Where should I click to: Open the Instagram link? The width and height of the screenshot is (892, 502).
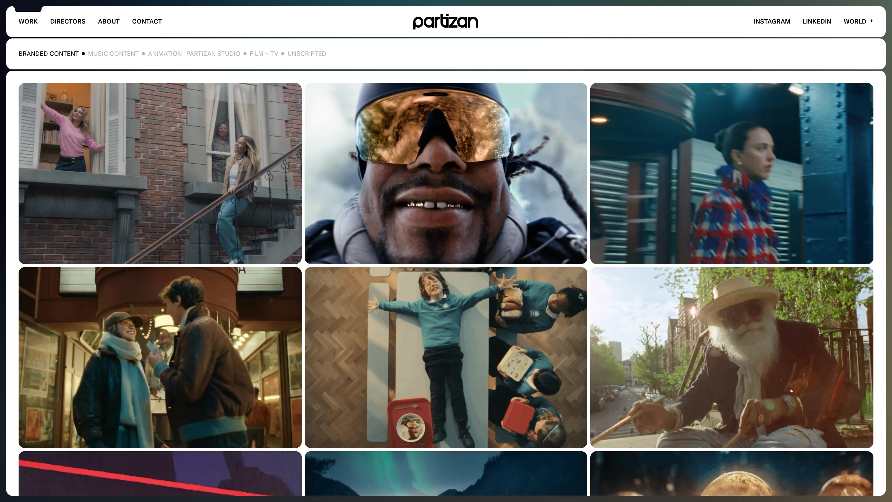pyautogui.click(x=772, y=21)
